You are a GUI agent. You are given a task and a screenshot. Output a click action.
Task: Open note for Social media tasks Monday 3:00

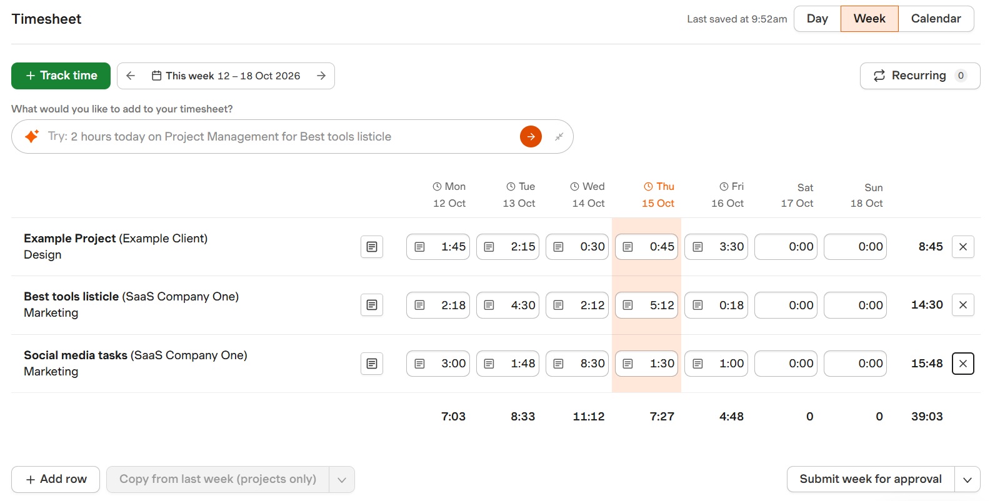[420, 364]
